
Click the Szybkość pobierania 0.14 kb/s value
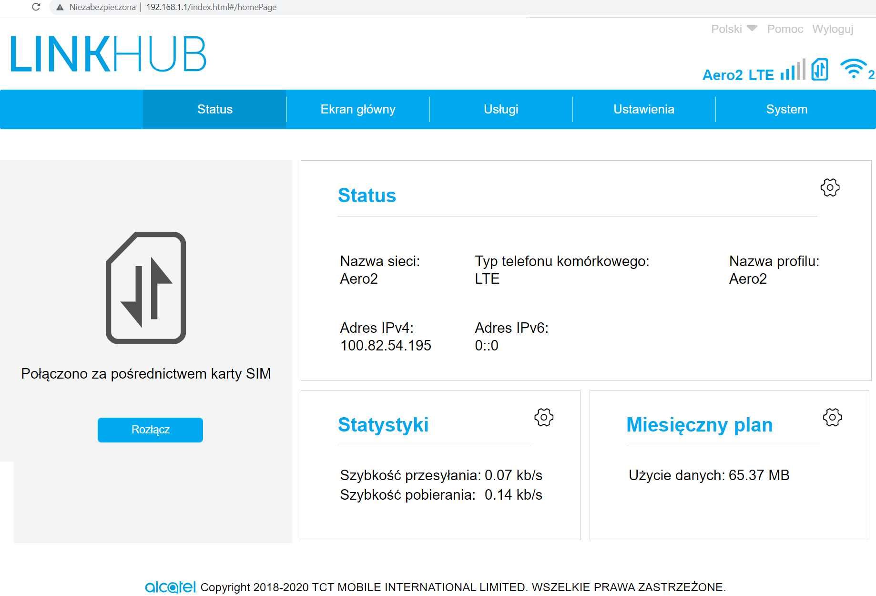(x=513, y=494)
